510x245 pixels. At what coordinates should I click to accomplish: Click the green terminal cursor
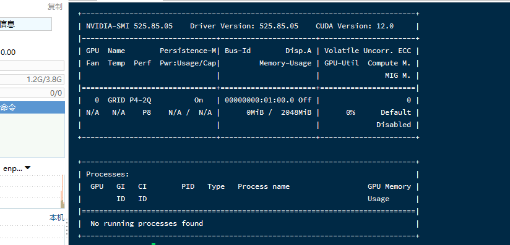coord(153,244)
